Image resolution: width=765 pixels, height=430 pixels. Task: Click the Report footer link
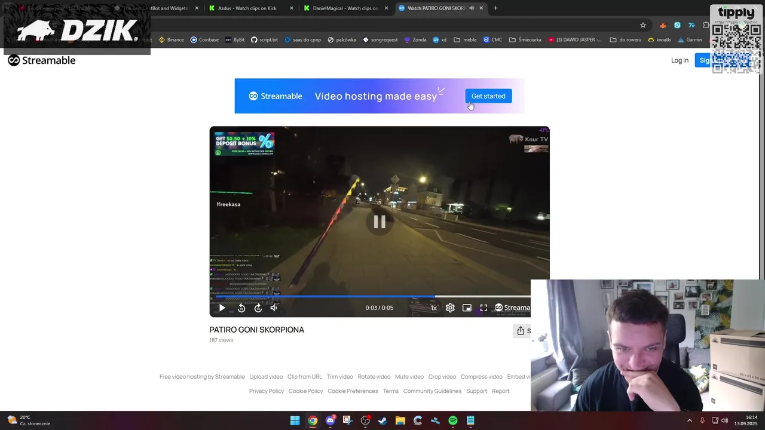point(501,391)
